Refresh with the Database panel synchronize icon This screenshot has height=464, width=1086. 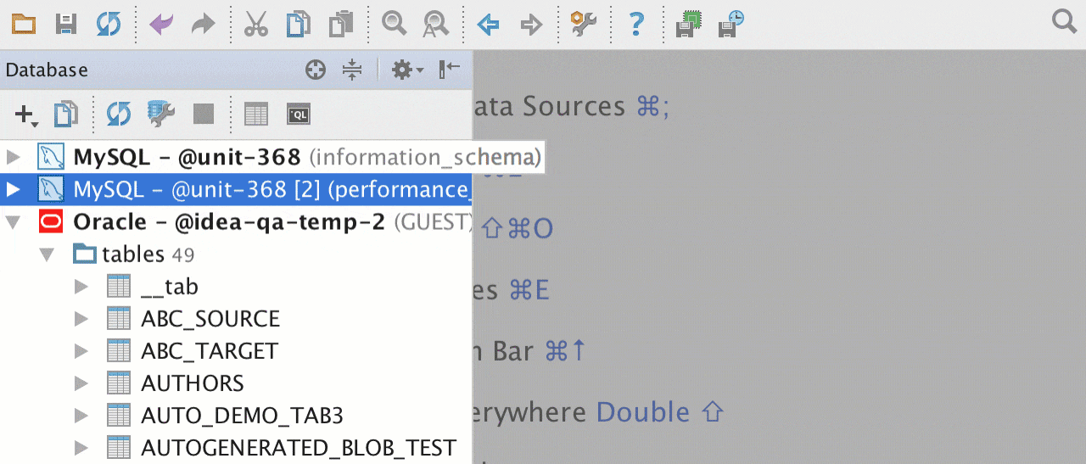point(119,115)
